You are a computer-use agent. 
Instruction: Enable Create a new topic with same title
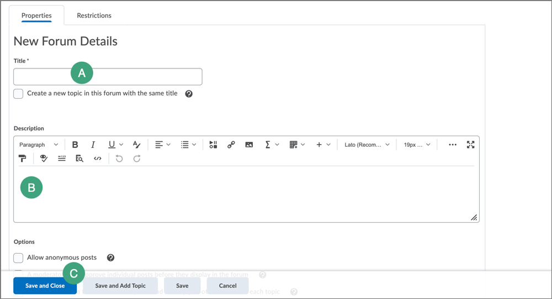coord(18,94)
